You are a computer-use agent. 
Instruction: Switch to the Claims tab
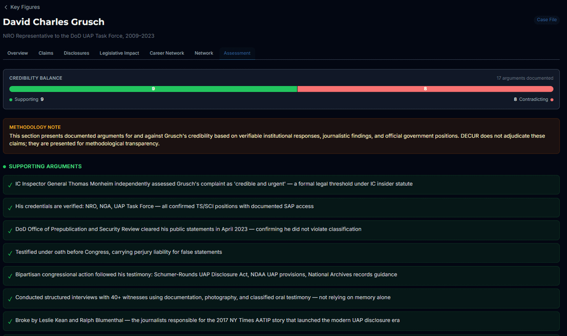46,53
